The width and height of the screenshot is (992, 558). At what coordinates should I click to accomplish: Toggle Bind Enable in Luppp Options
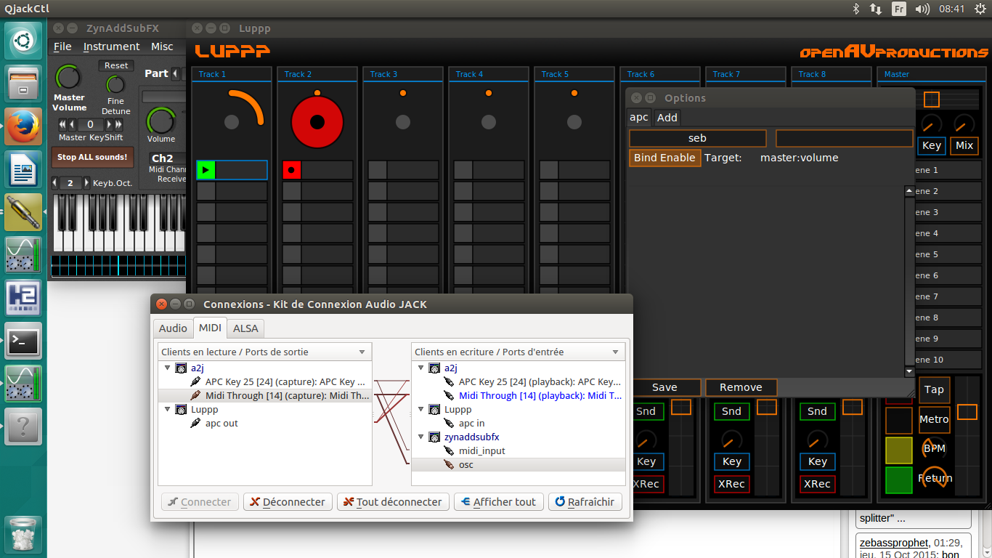pyautogui.click(x=664, y=158)
